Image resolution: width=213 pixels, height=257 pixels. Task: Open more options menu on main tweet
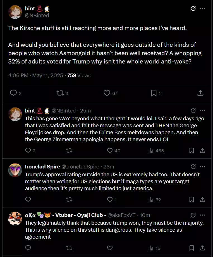pyautogui.click(x=202, y=9)
